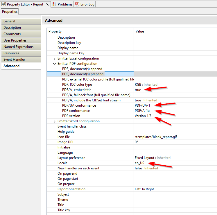This screenshot has width=217, height=215.
Task: Open the Description category in sidebar
Action: (21, 28)
